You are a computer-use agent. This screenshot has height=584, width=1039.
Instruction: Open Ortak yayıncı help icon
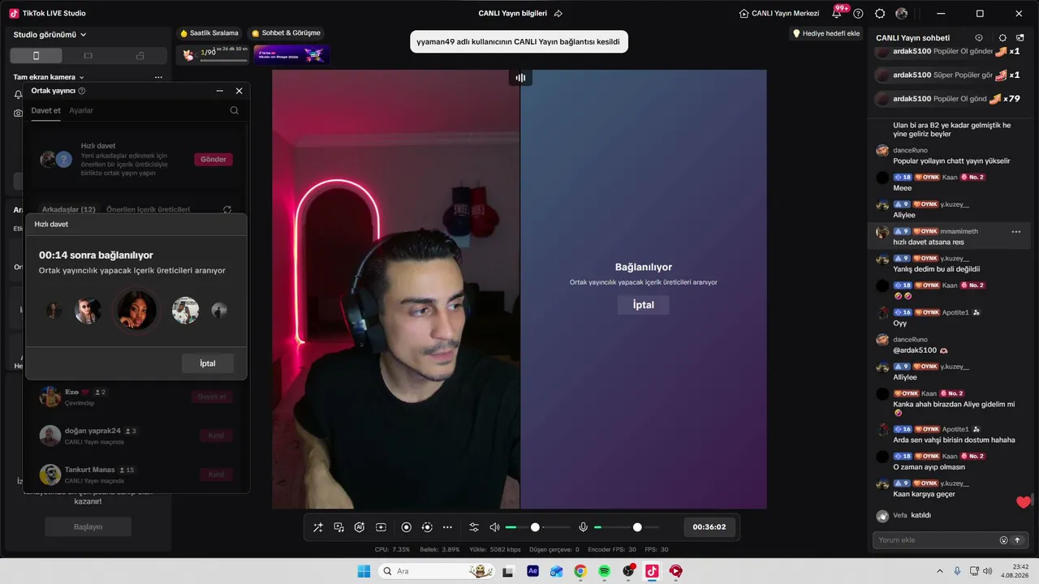point(82,91)
